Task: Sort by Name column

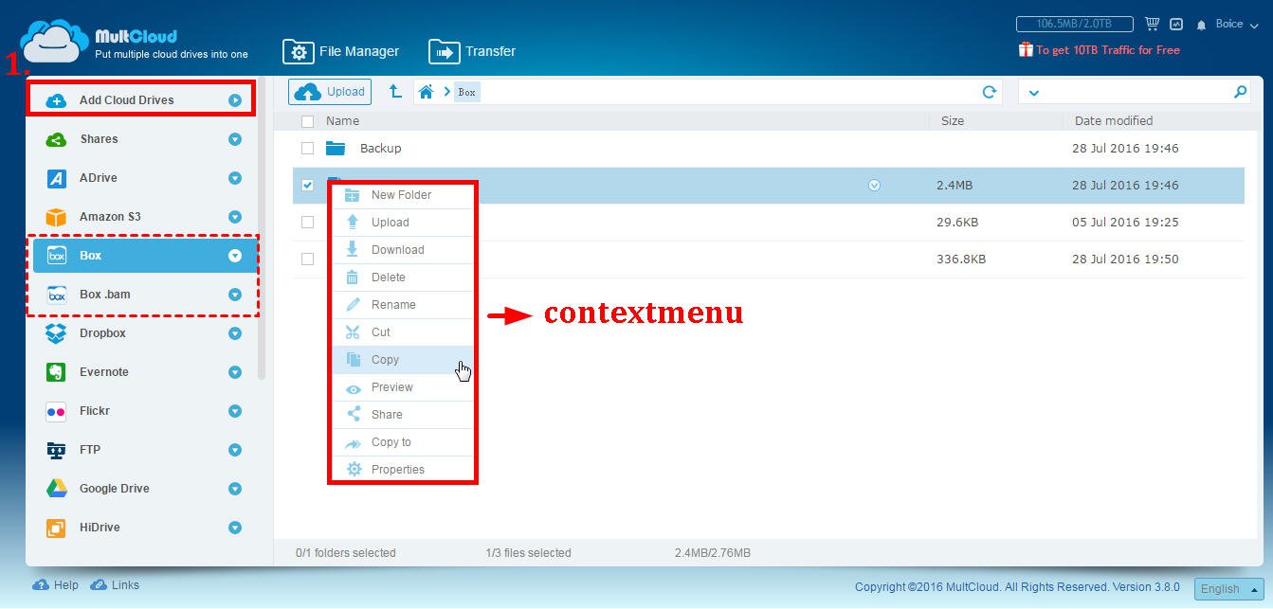Action: click(x=342, y=121)
